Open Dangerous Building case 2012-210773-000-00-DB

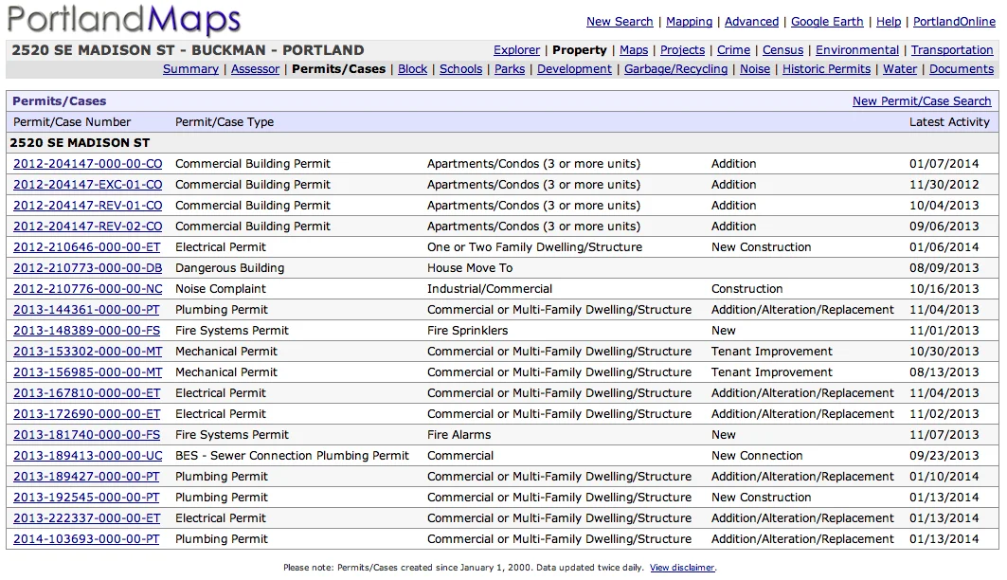point(87,268)
